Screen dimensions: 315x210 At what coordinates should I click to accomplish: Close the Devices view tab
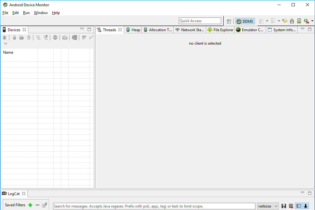pyautogui.click(x=24, y=30)
